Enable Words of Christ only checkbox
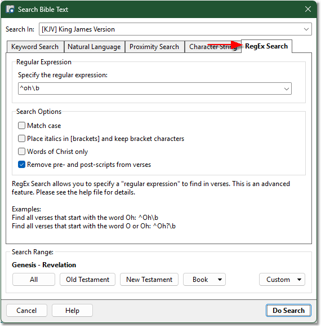 21,152
